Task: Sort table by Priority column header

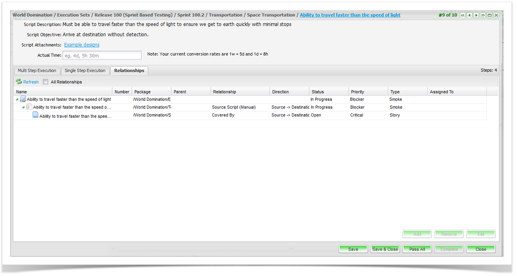Action: (357, 92)
